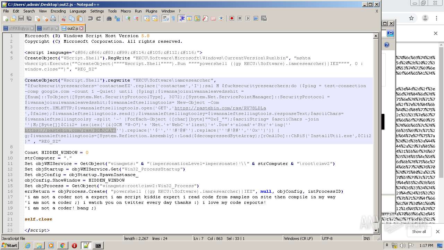
Task: Click the Save All toolbar icon
Action: [29, 18]
